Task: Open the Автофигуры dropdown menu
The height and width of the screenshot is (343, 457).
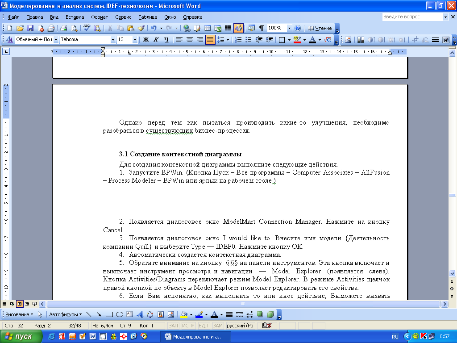Action: 65,314
